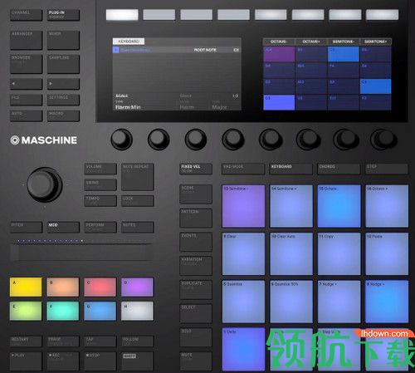Click the SHIFT button

pos(137,361)
